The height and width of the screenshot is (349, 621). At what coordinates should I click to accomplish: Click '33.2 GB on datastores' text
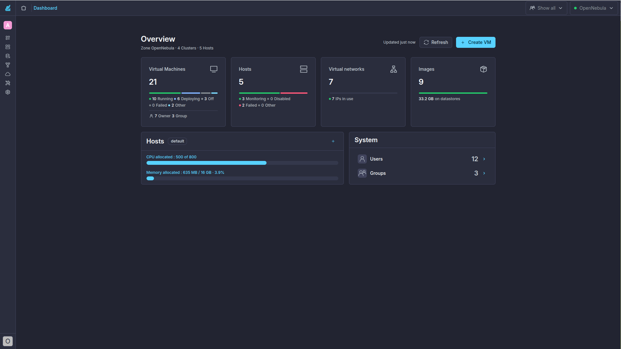[x=439, y=99]
